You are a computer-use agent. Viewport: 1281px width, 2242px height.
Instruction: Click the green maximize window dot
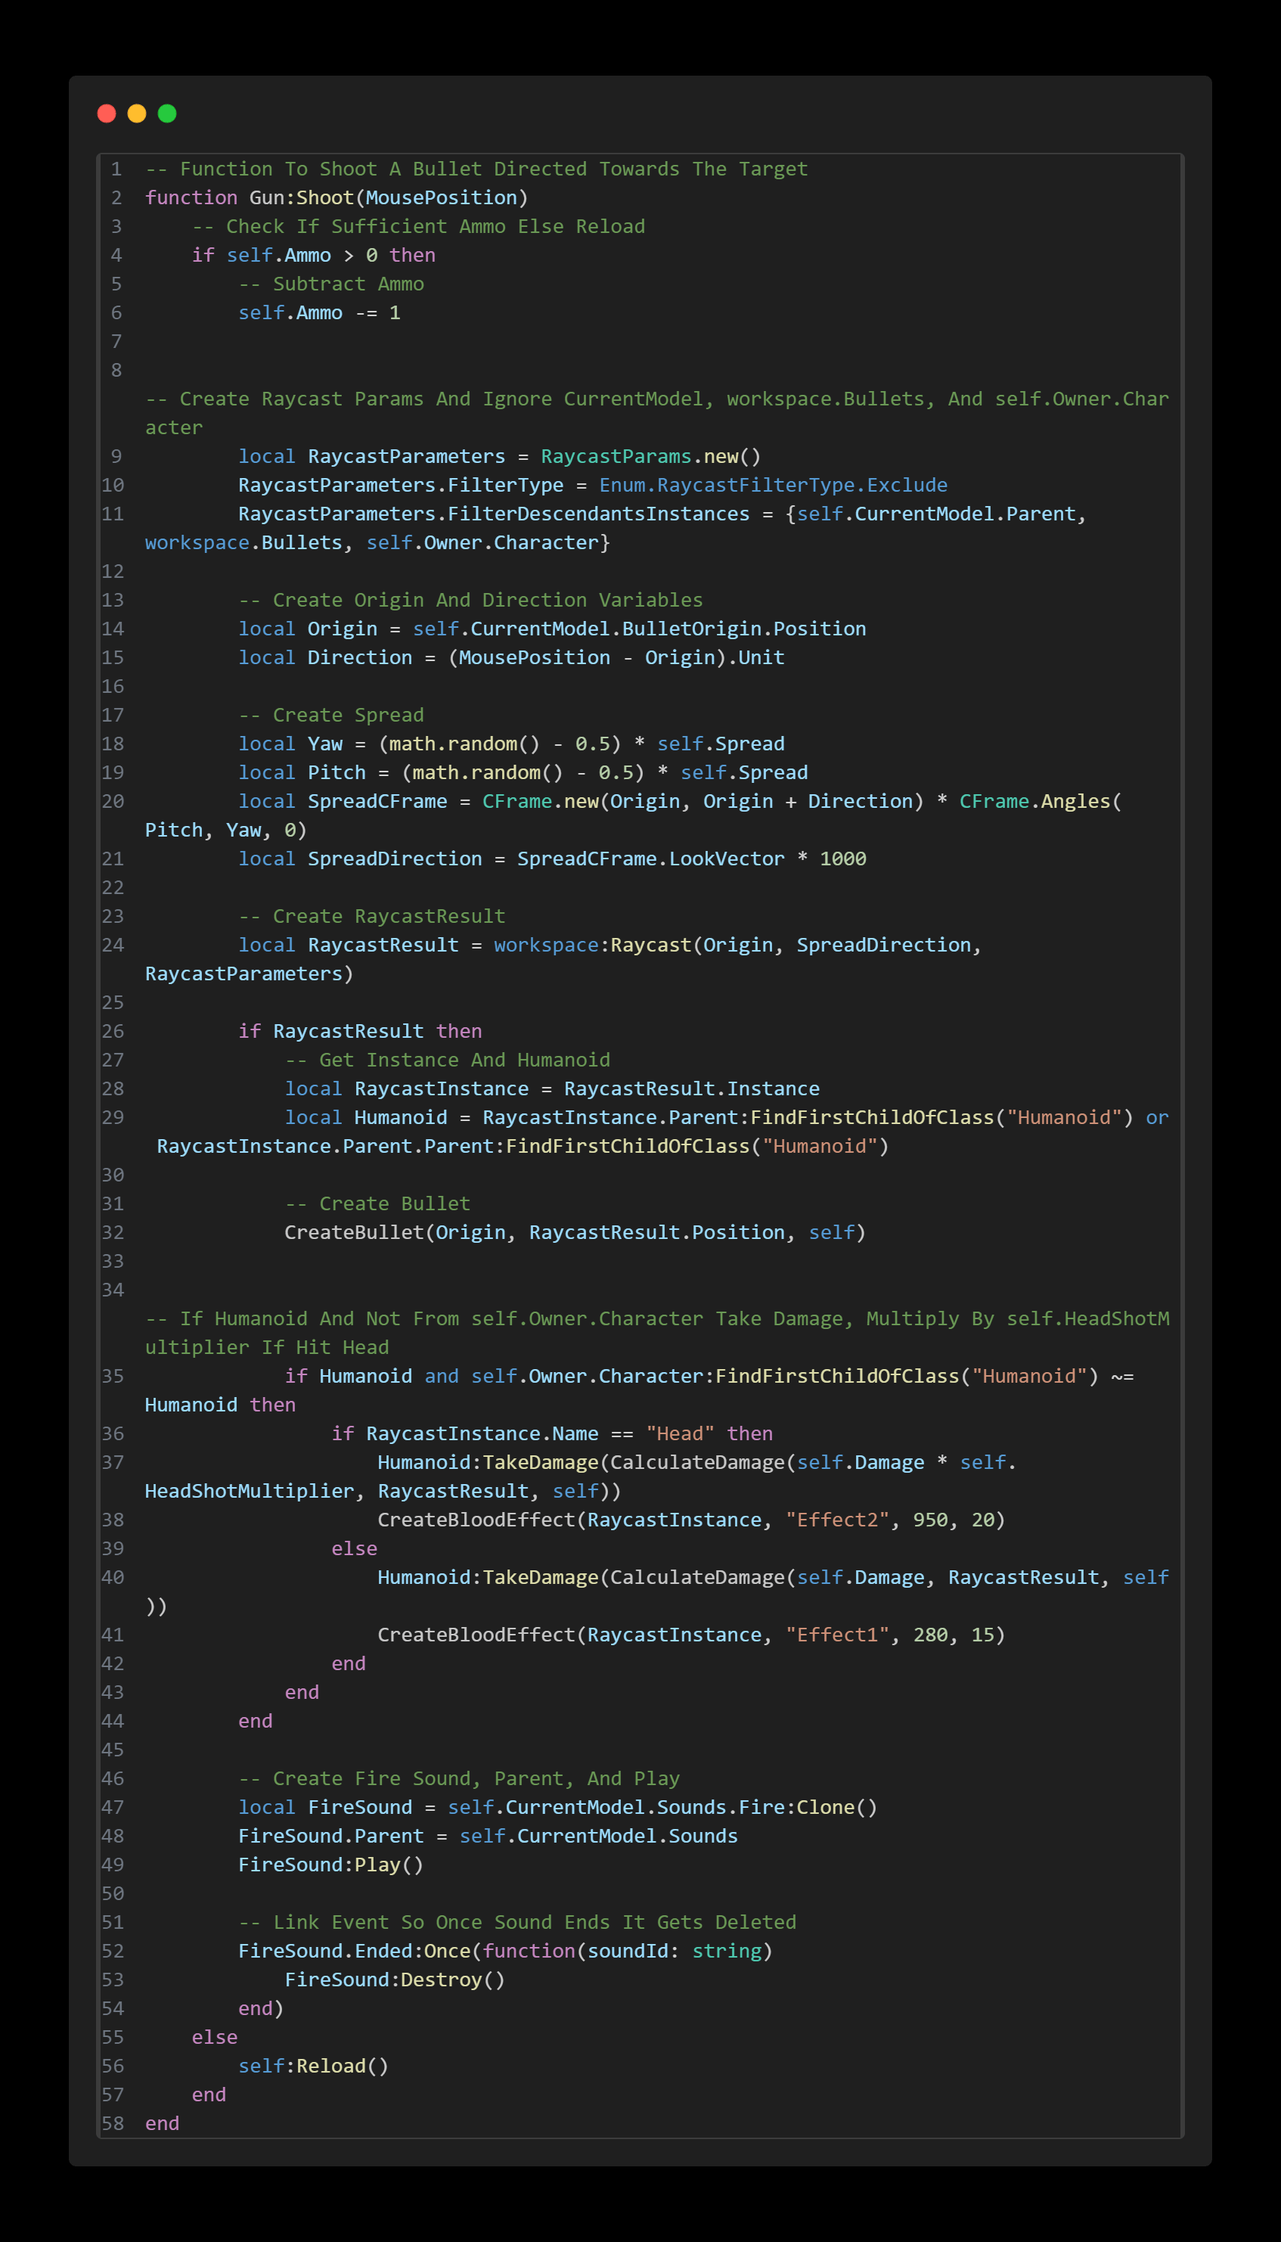click(167, 113)
